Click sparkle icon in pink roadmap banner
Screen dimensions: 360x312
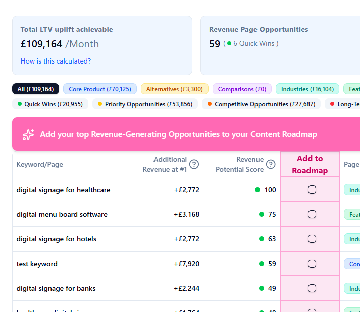pyautogui.click(x=28, y=135)
